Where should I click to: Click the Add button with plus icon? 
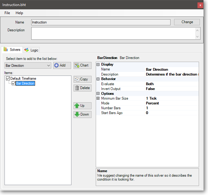pos(62,65)
